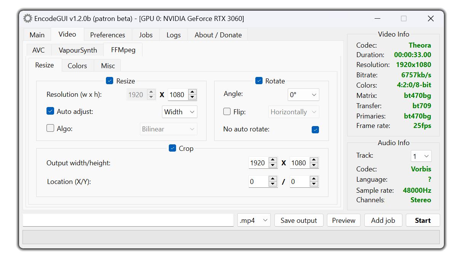Select the FFMpeg sub-tab
The image size is (463, 259).
[x=123, y=50]
